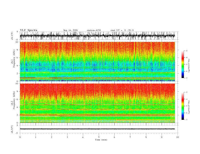Click the ch.2 spectrogram red upper region
Viewport: 200px width, 154px height.
pyautogui.click(x=97, y=90)
